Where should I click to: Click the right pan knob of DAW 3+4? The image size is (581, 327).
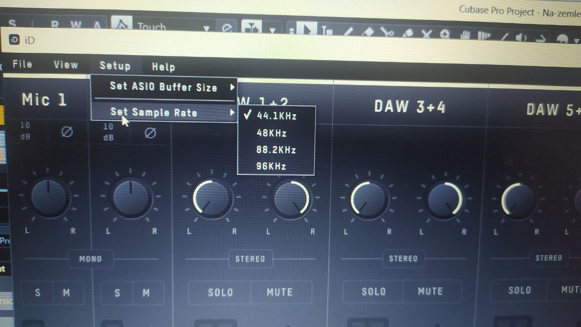tap(445, 199)
